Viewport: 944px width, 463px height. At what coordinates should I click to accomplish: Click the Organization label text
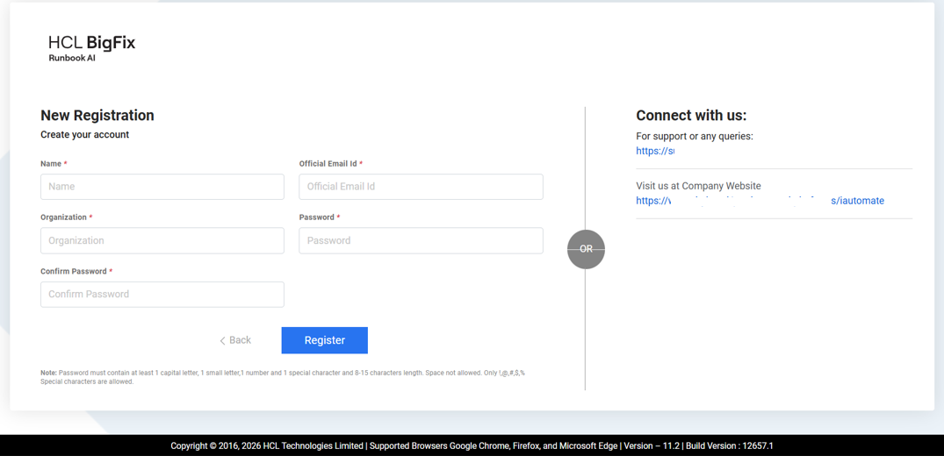click(63, 217)
